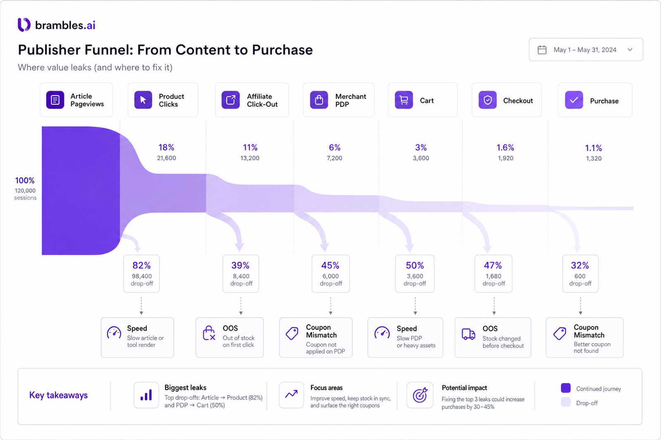The width and height of the screenshot is (661, 440).
Task: Select the 47% 1,680 drop-off card
Action: click(x=493, y=274)
